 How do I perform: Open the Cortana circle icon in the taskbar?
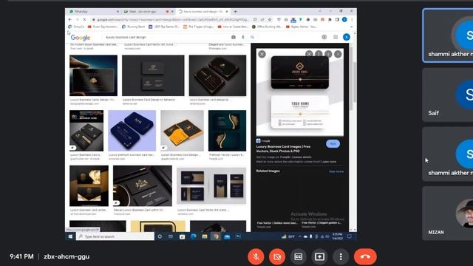pyautogui.click(x=160, y=236)
